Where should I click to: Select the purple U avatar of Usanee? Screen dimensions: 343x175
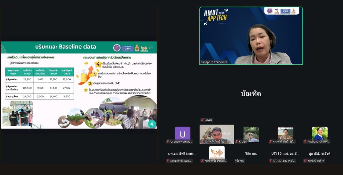tap(183, 134)
